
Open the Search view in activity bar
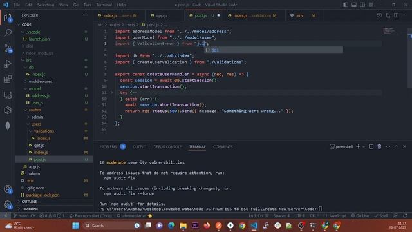point(8,33)
